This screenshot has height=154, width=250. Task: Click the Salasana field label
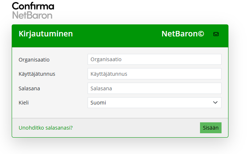pyautogui.click(x=29, y=88)
